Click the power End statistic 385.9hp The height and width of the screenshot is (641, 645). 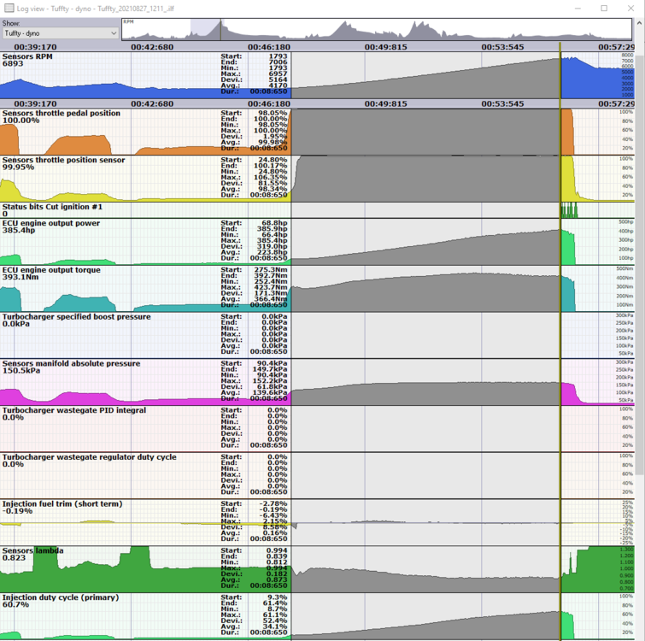point(273,229)
